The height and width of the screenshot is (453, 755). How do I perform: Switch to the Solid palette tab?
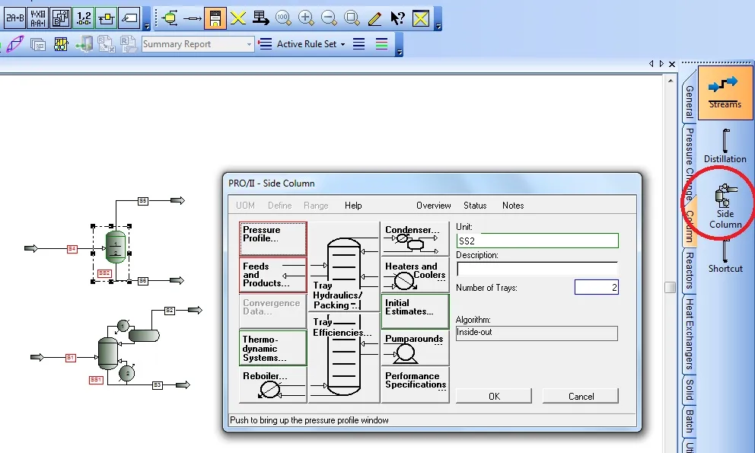690,390
